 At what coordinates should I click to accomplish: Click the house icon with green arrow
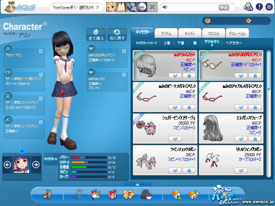(x=176, y=195)
